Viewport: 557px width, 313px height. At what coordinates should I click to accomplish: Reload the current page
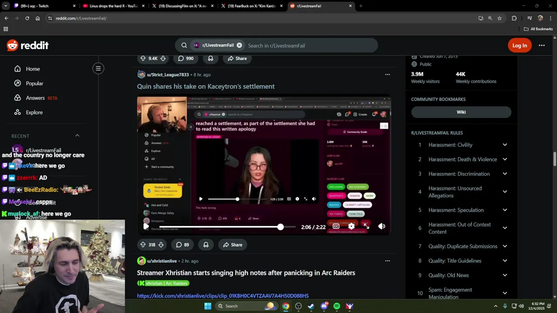click(x=27, y=18)
